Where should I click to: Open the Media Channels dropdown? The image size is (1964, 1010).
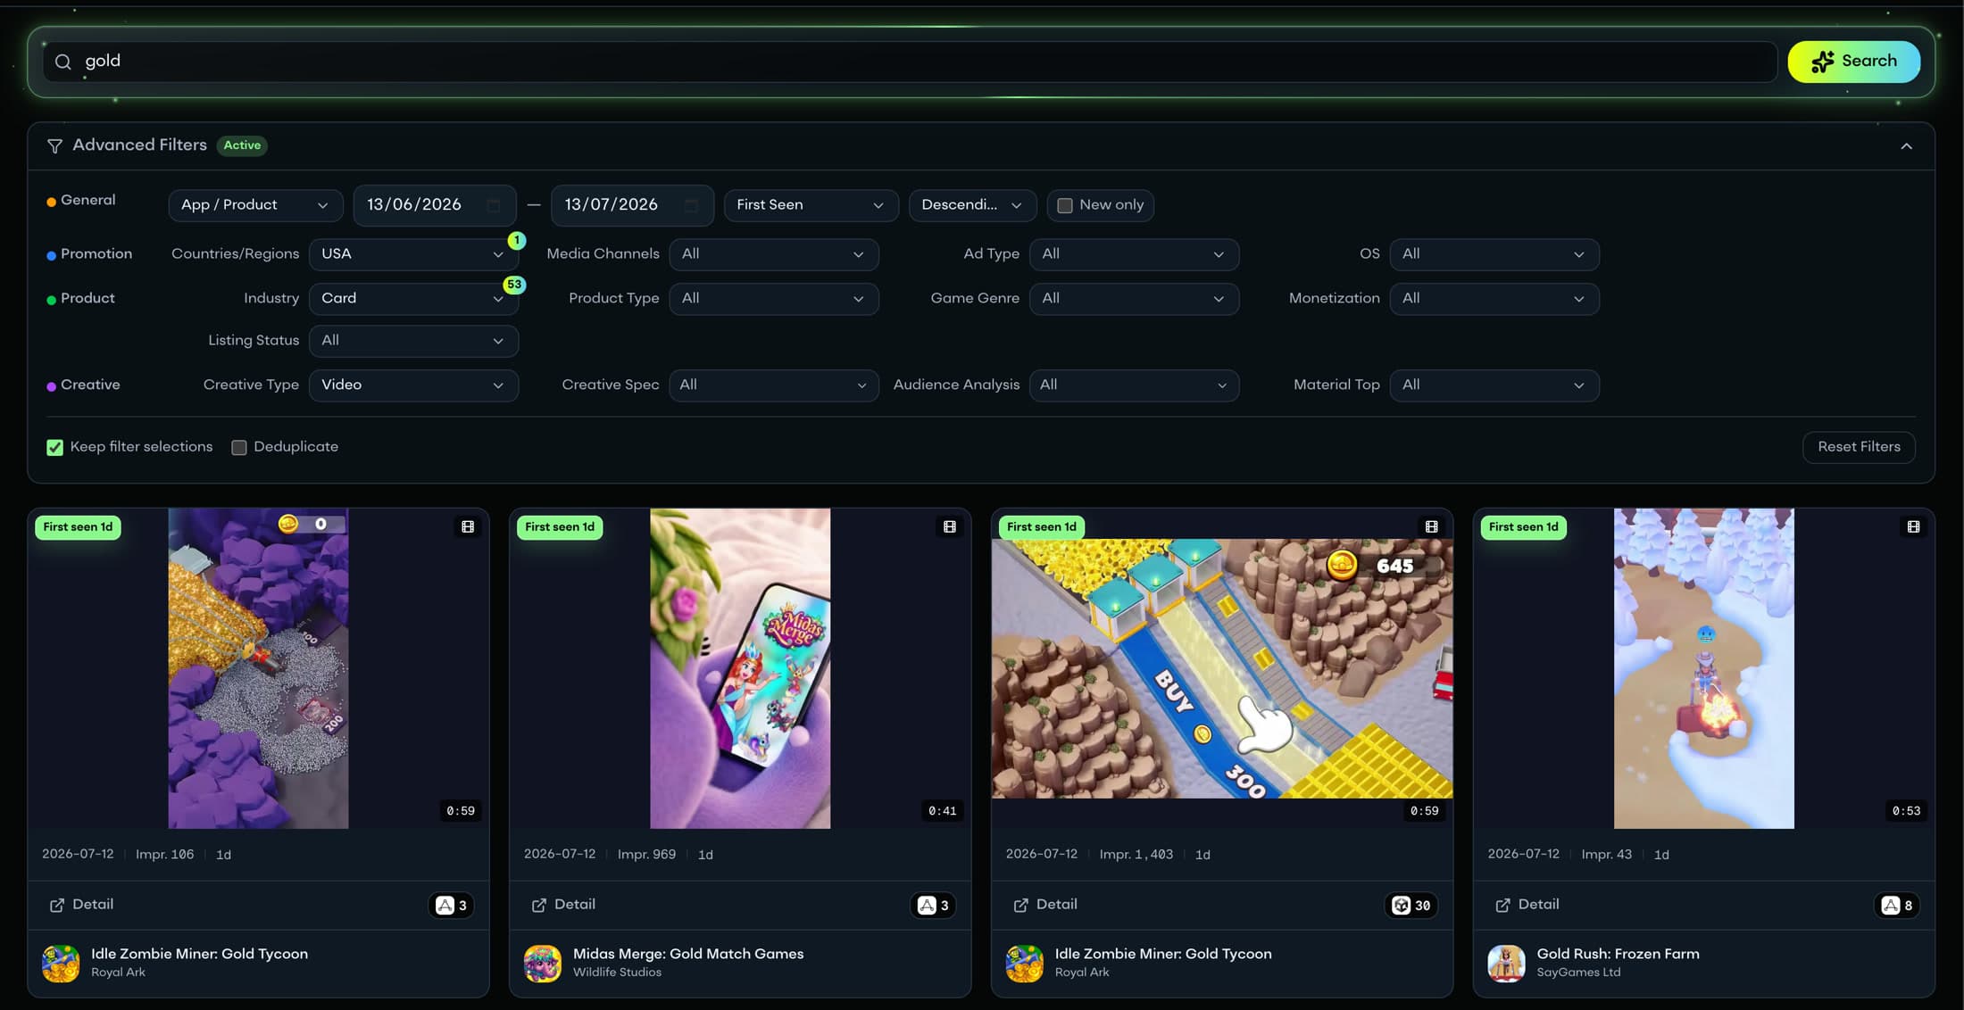774,254
